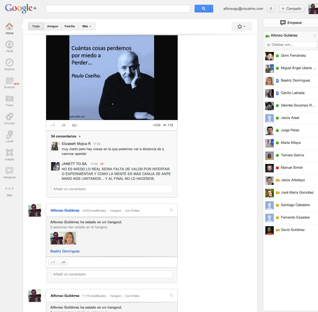This screenshot has width=318, height=312.
Task: Chat with Miguel Ángel Ubeira
Action: 290,68
